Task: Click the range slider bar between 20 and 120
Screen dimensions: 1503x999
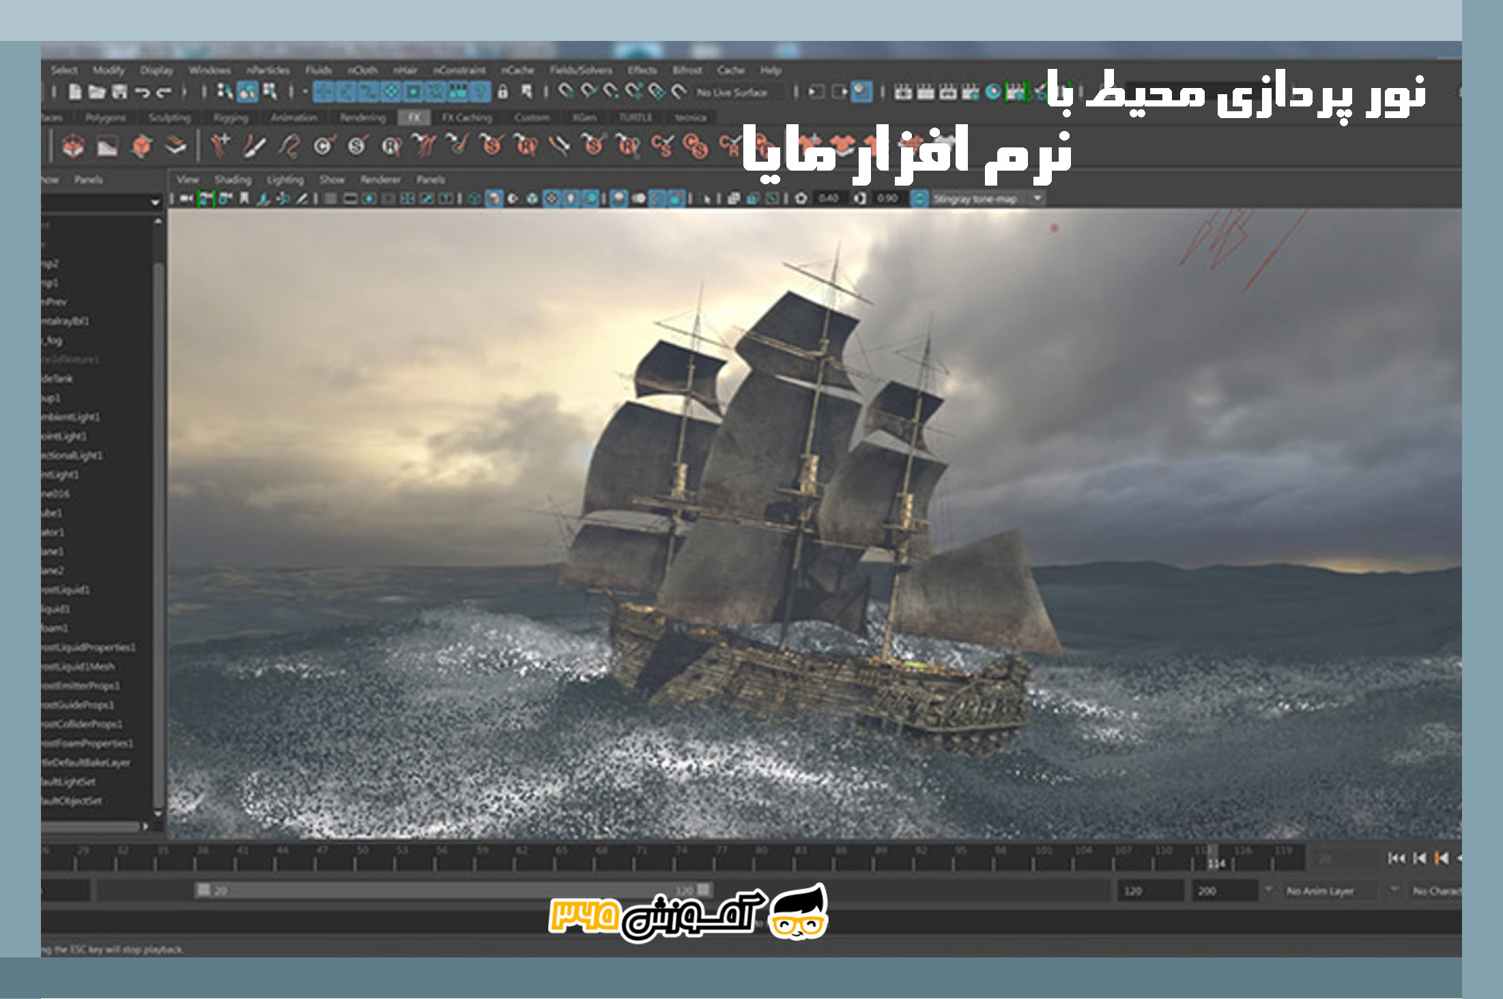Action: point(454,891)
